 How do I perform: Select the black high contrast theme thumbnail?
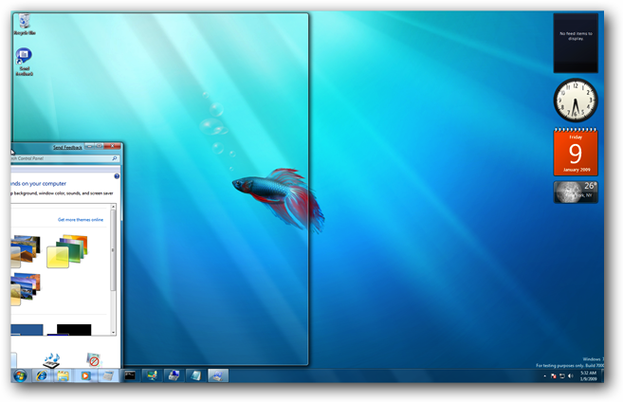click(x=74, y=329)
